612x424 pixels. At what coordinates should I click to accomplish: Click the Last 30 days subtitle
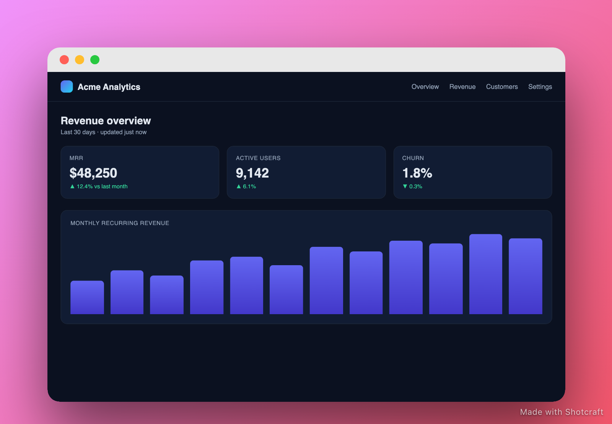pyautogui.click(x=104, y=132)
